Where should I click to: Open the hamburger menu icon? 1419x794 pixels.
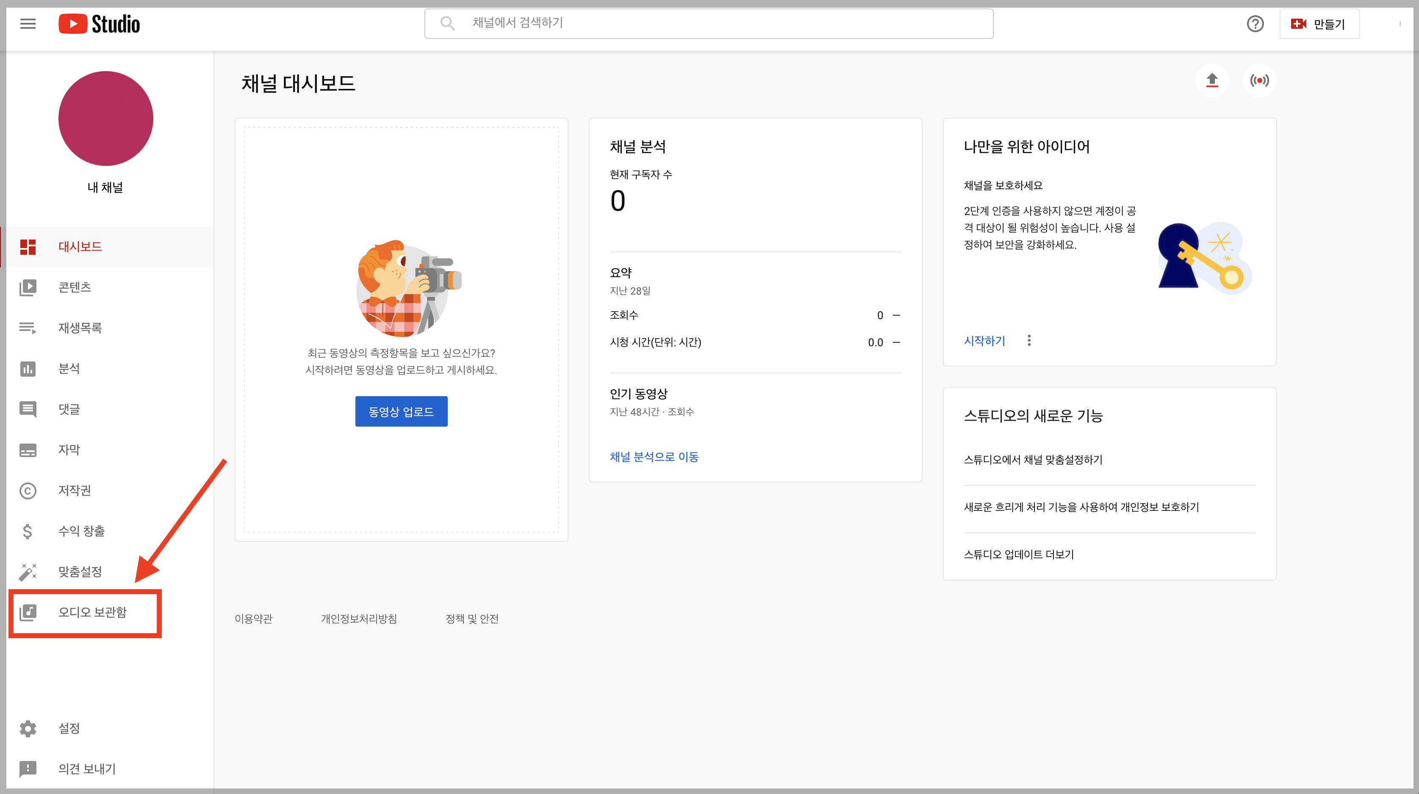[x=28, y=24]
